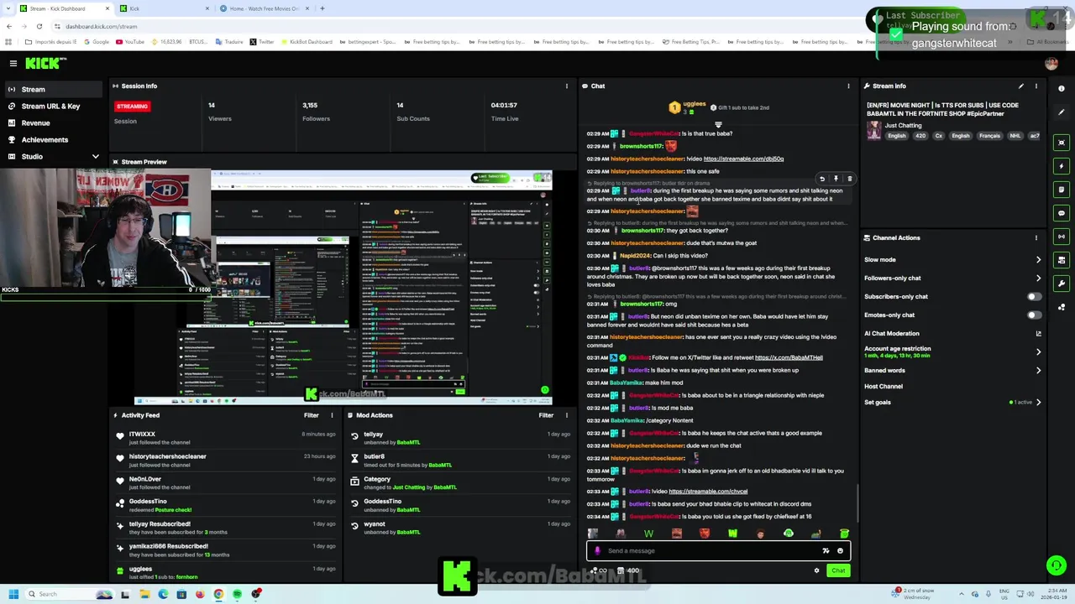Viewport: 1075px width, 604px height.
Task: Open Stream info panel options menu
Action: (1036, 86)
